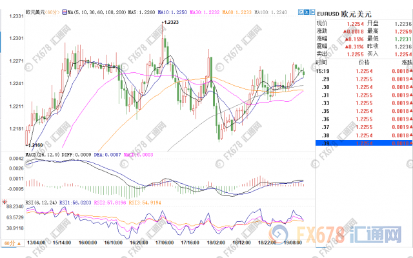Click the 1.2323 high price marker
Viewport: 413px width, 258px height.
click(x=170, y=23)
